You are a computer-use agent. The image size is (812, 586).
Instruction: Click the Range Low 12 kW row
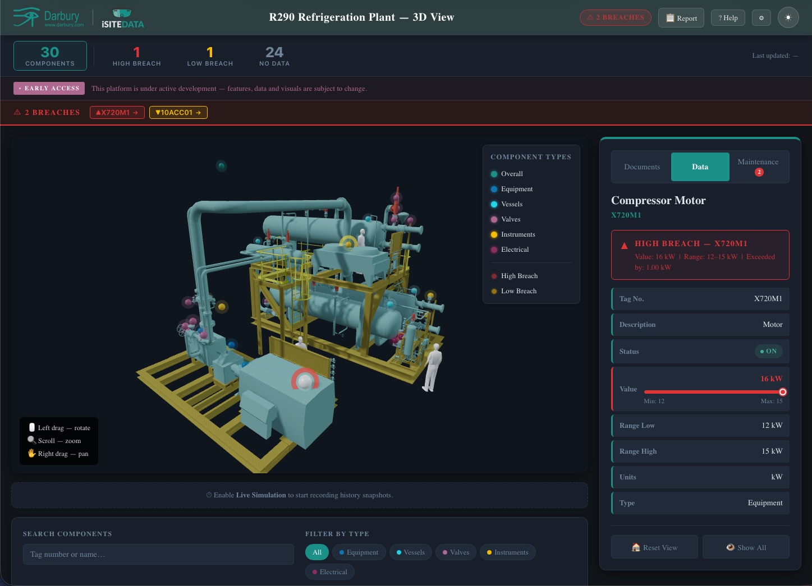click(700, 426)
